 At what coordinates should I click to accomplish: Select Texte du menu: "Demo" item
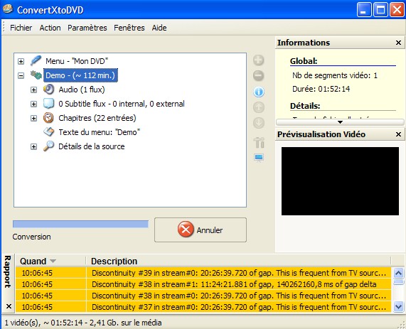click(x=100, y=132)
